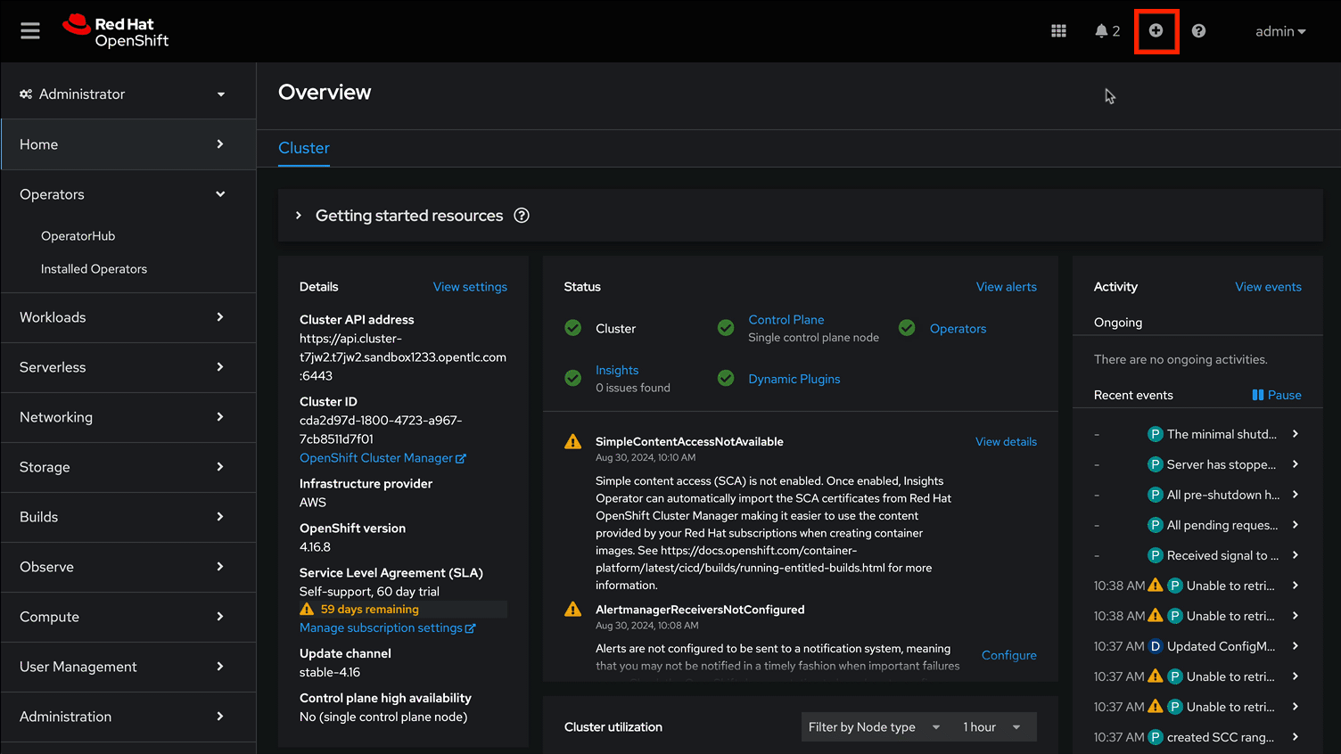Screen dimensions: 1341x754
Task: Open the View events link
Action: [1268, 287]
